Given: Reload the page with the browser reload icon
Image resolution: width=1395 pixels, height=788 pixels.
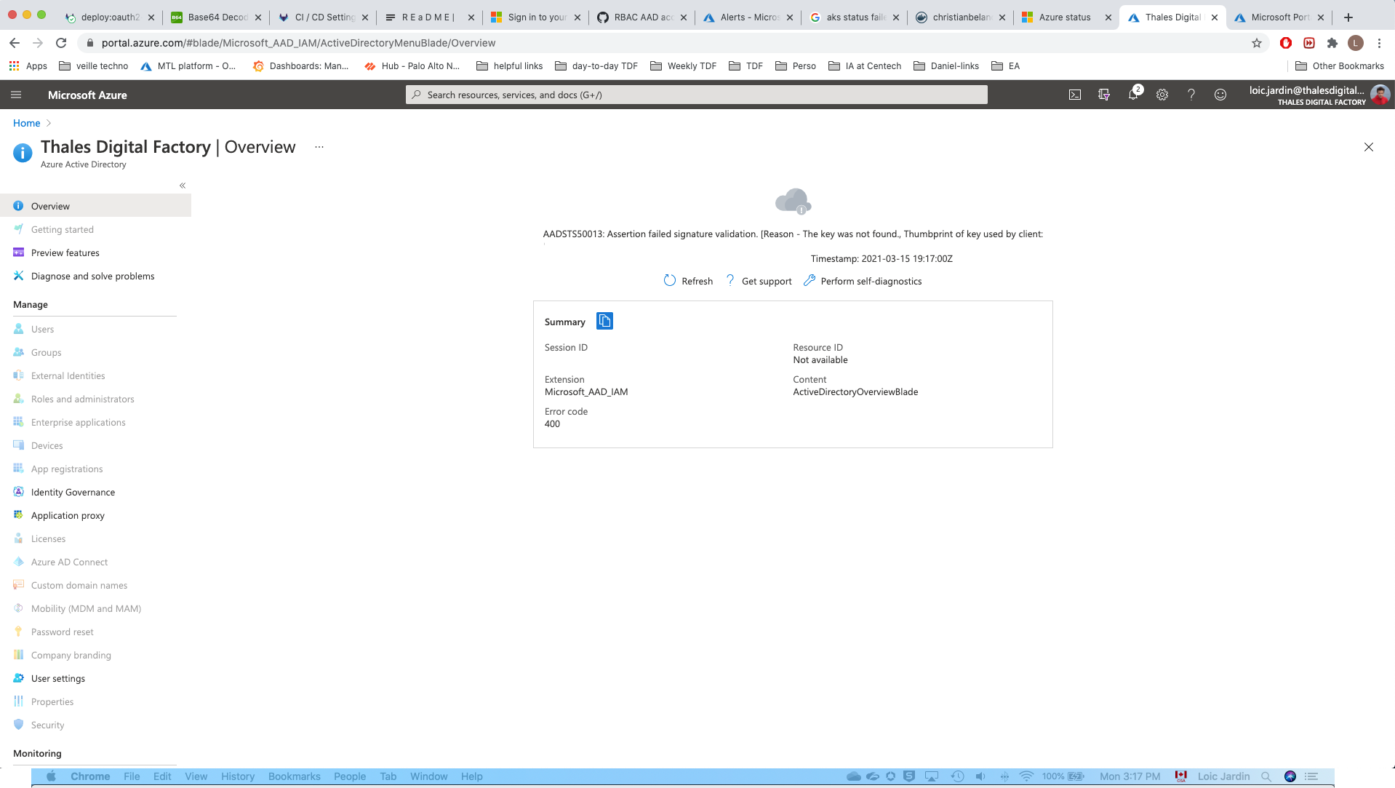Looking at the screenshot, I should click(x=61, y=43).
